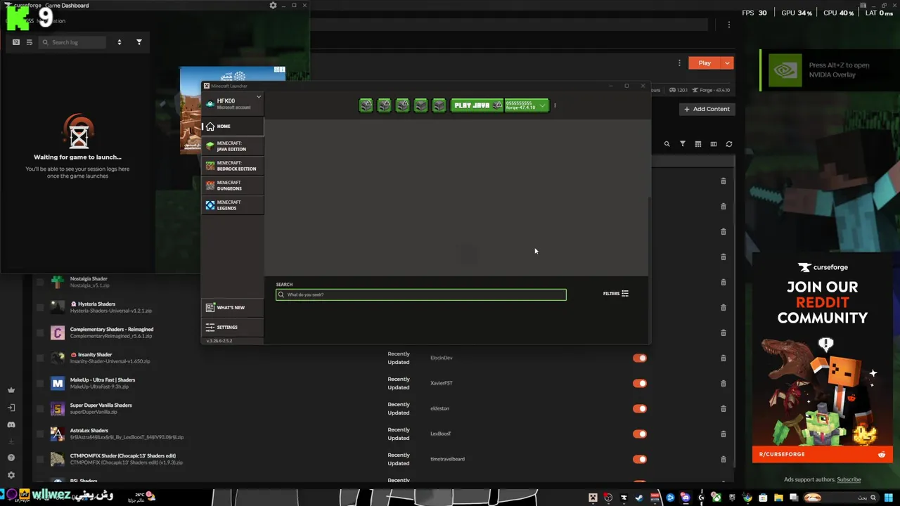Viewport: 900px width, 506px height.
Task: Delete the Insanity Shader with its trash icon
Action: [x=724, y=358]
